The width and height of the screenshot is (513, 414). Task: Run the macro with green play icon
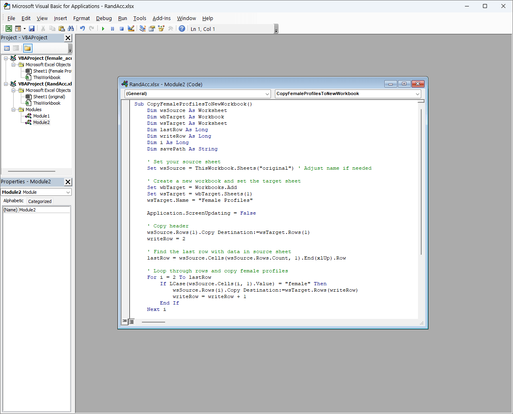coord(103,28)
